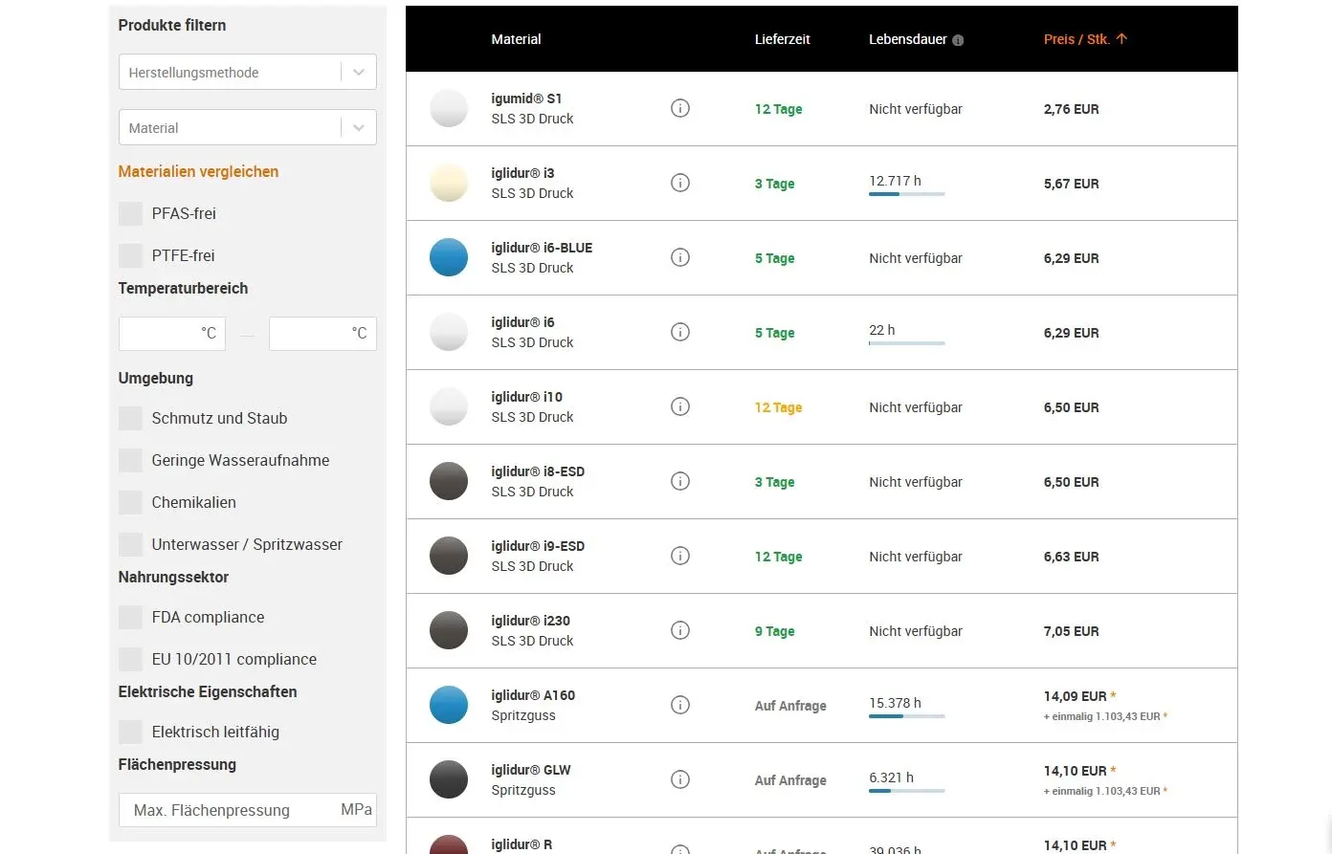1332x854 pixels.
Task: Click info icon for iglidur i3 row
Action: pyautogui.click(x=679, y=183)
